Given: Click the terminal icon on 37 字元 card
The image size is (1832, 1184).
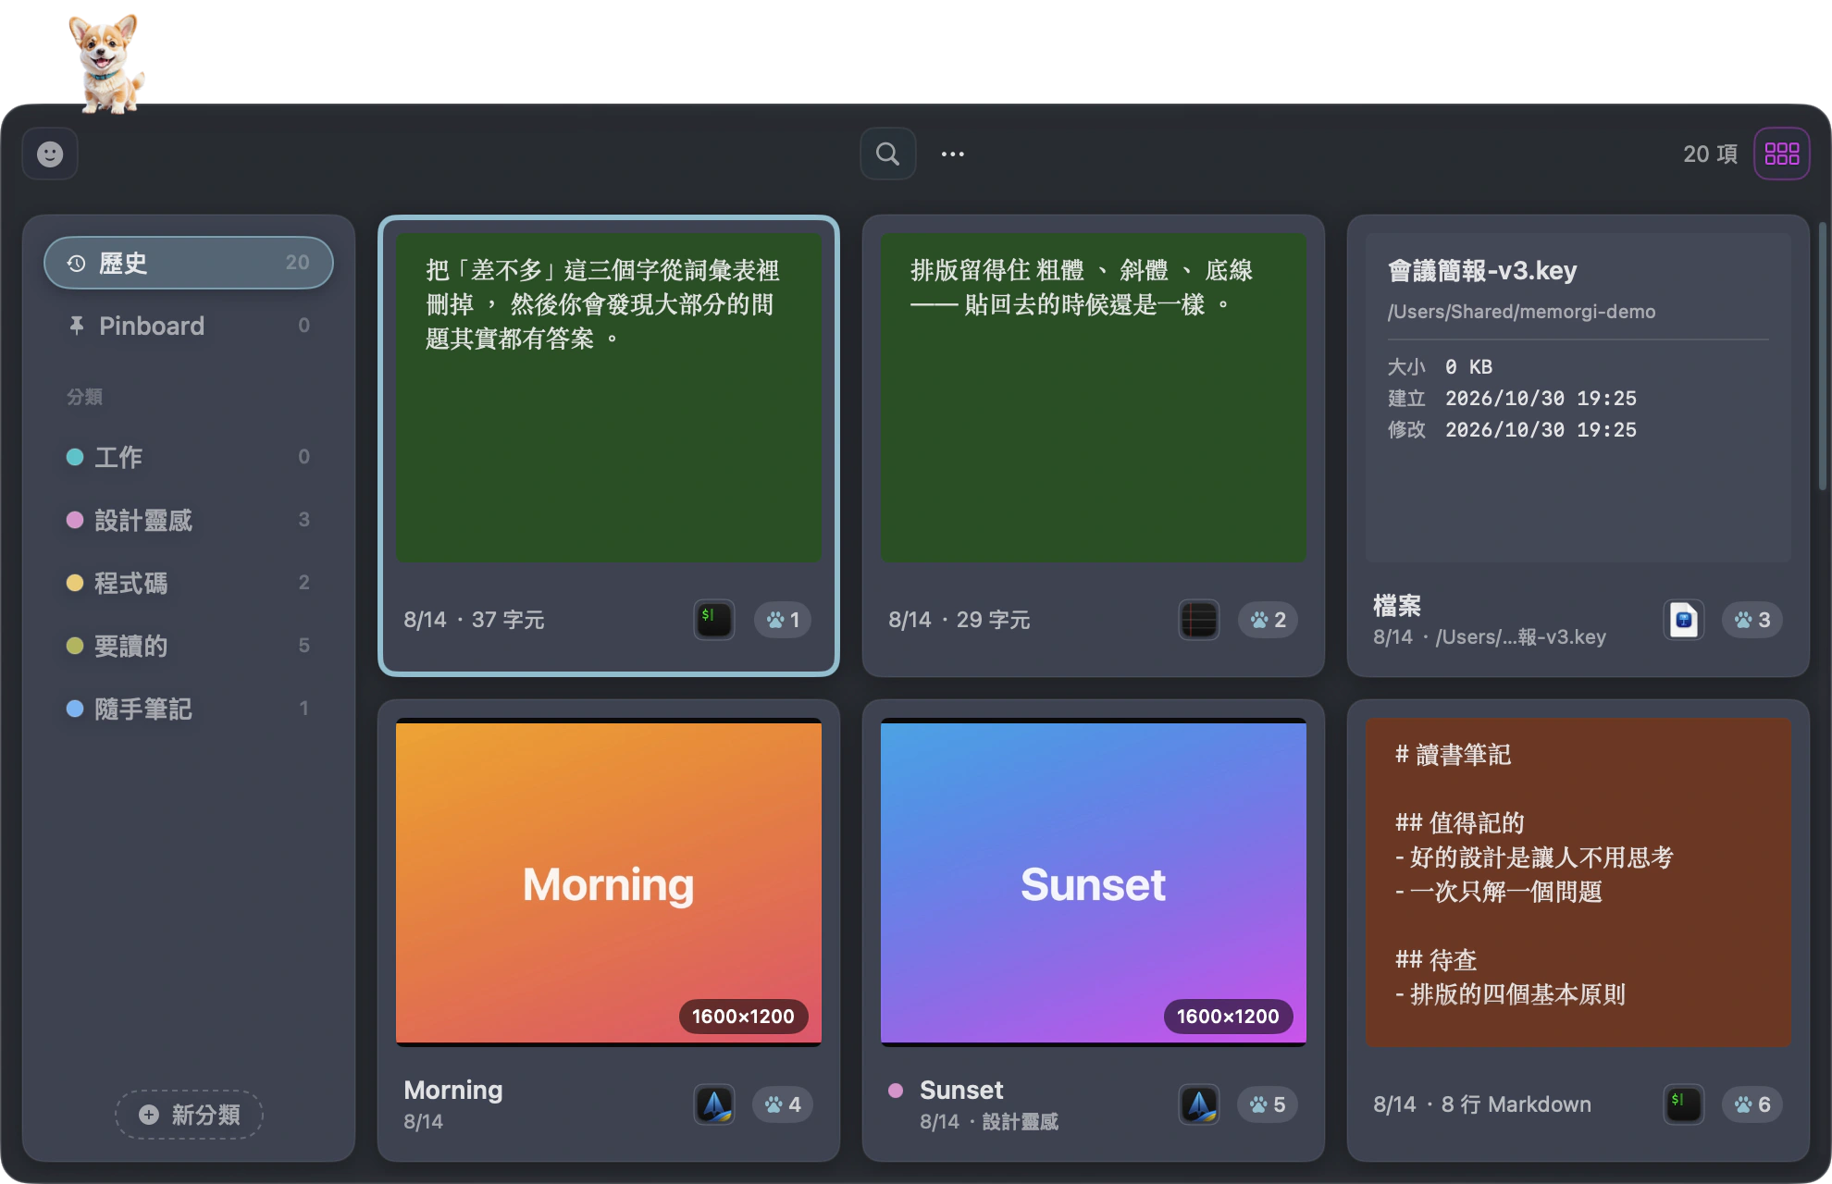Looking at the screenshot, I should click(x=713, y=620).
